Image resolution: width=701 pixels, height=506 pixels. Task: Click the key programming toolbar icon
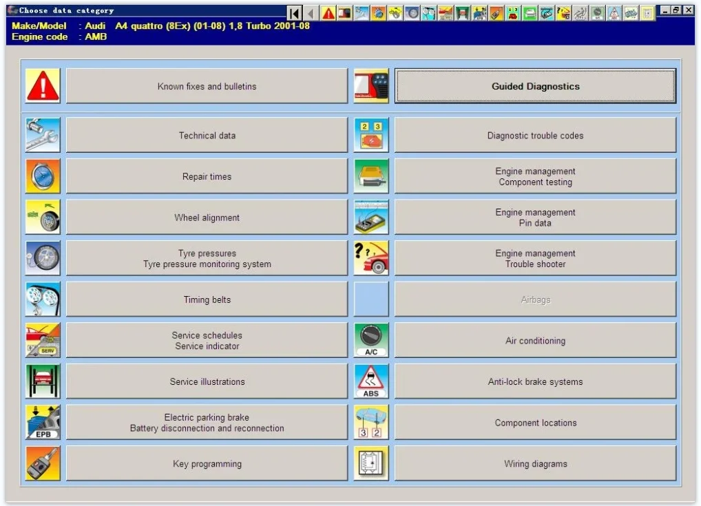point(496,13)
